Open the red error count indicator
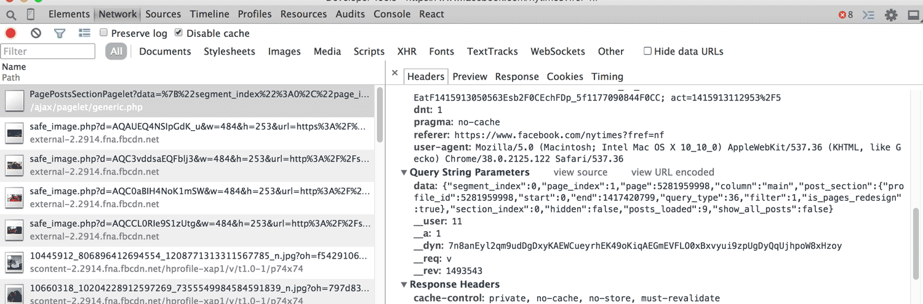This screenshot has width=923, height=304. coord(845,14)
